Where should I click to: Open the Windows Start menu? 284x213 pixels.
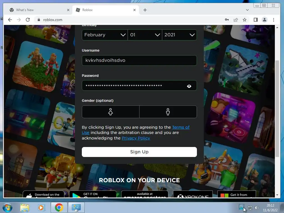[7, 207]
